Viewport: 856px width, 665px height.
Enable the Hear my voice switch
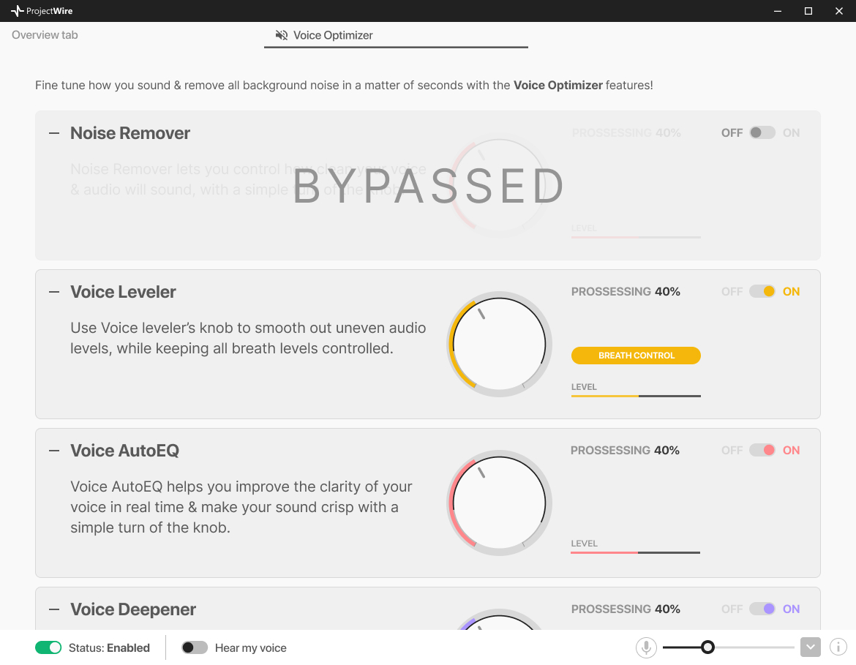pyautogui.click(x=195, y=647)
